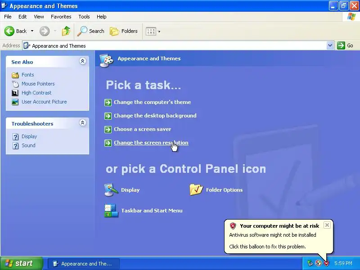The width and height of the screenshot is (360, 270).
Task: Click Change the computer's theme
Action: 153,102
